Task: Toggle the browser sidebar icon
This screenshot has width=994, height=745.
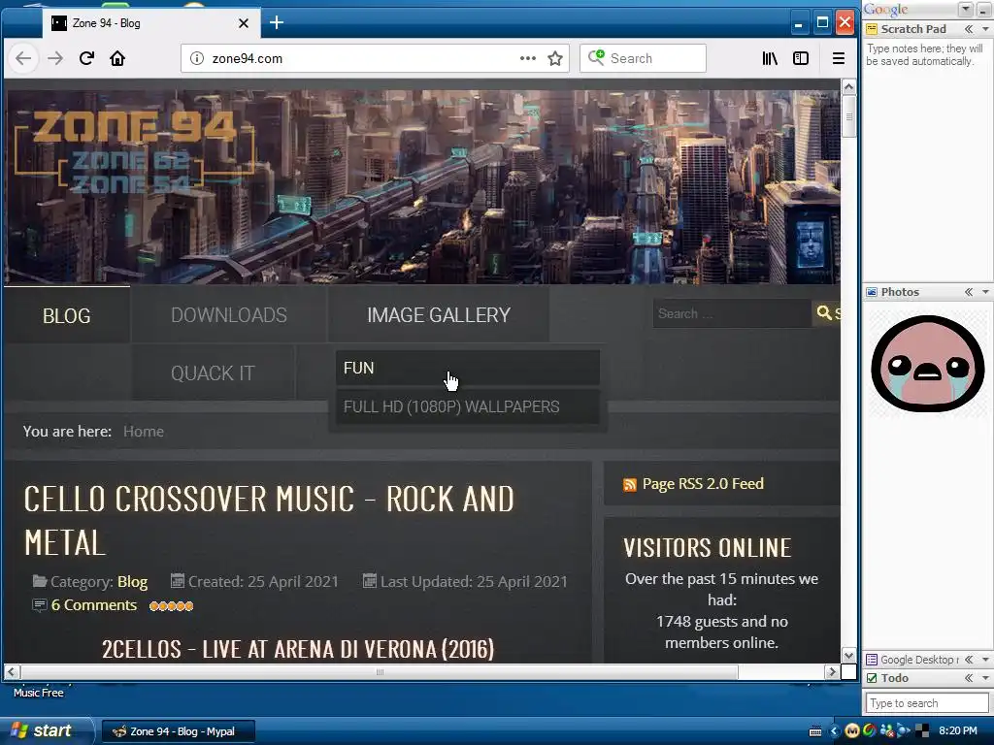Action: pos(801,58)
